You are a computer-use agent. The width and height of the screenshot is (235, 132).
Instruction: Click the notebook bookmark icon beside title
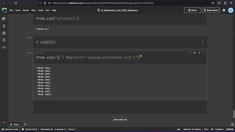[x=98, y=10]
